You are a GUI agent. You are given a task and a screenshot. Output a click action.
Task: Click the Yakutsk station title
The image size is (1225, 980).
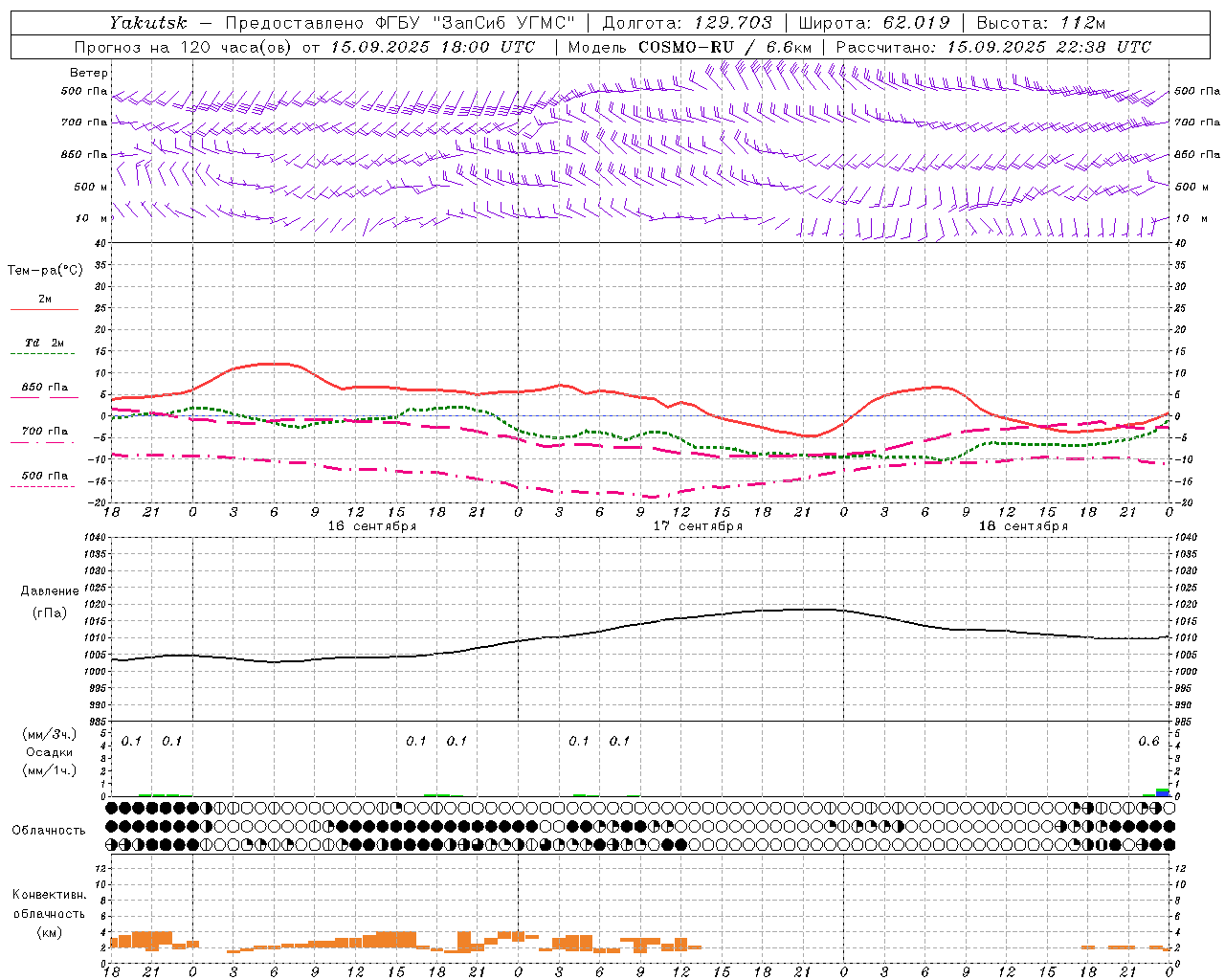(x=146, y=23)
